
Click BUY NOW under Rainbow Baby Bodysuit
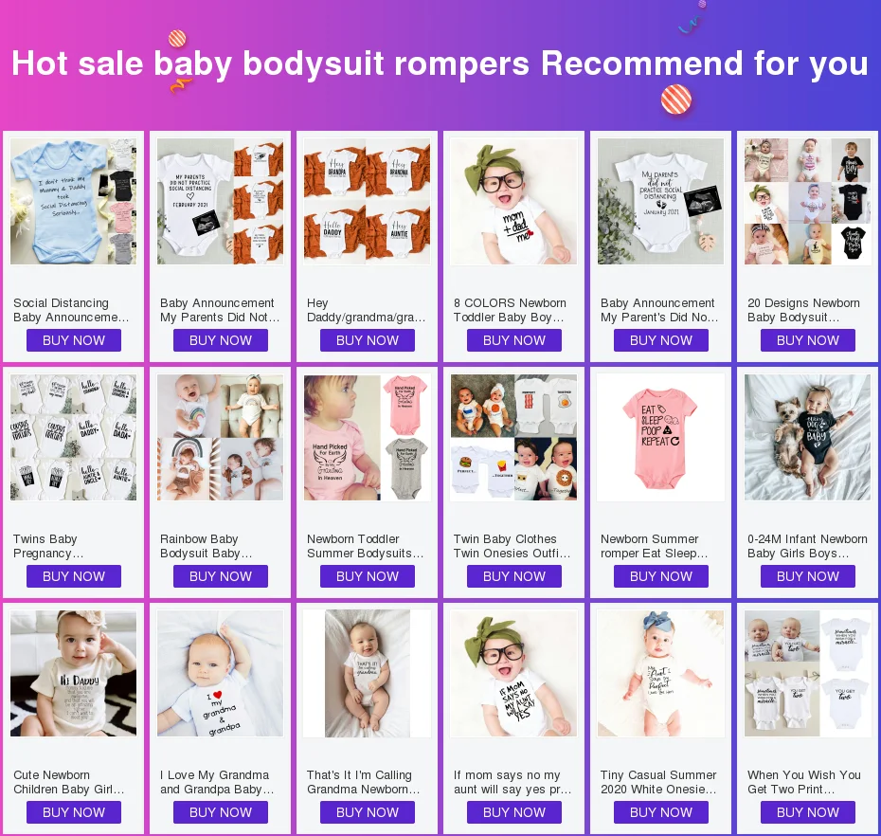coord(220,576)
